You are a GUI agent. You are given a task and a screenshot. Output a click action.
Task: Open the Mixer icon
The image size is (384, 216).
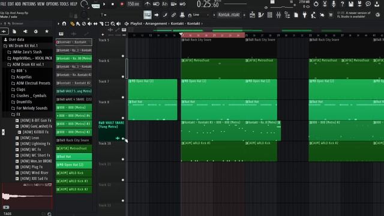pyautogui.click(x=278, y=15)
